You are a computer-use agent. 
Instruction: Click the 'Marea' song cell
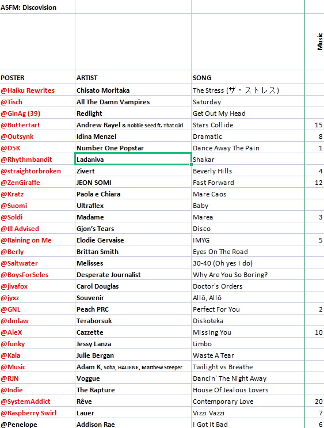248,217
